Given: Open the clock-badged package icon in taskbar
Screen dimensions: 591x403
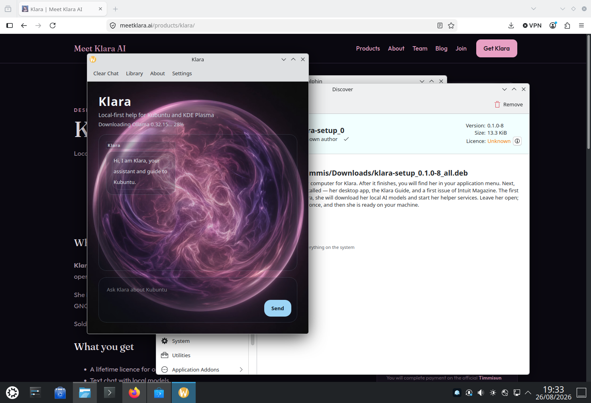Looking at the screenshot, I should point(60,393).
